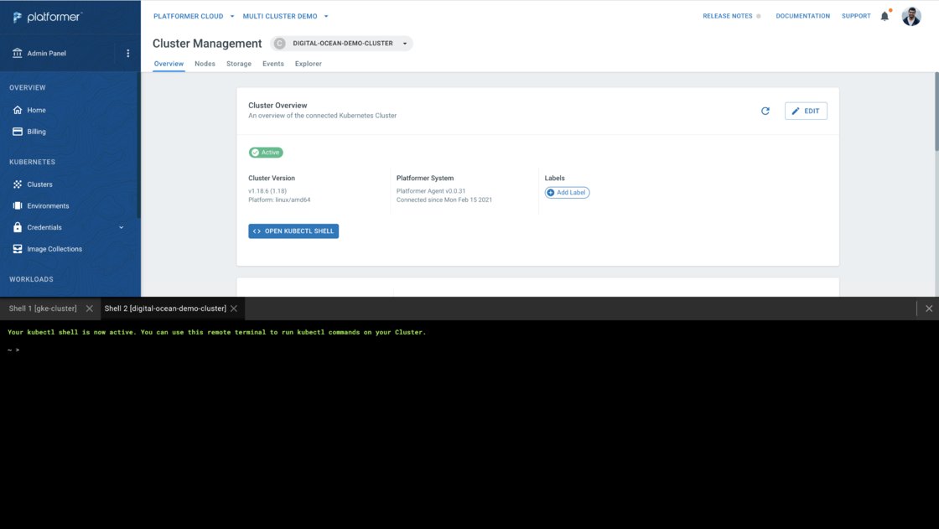The height and width of the screenshot is (529, 939).
Task: Select Shell 1 [gke-cluster] tab
Action: [43, 309]
